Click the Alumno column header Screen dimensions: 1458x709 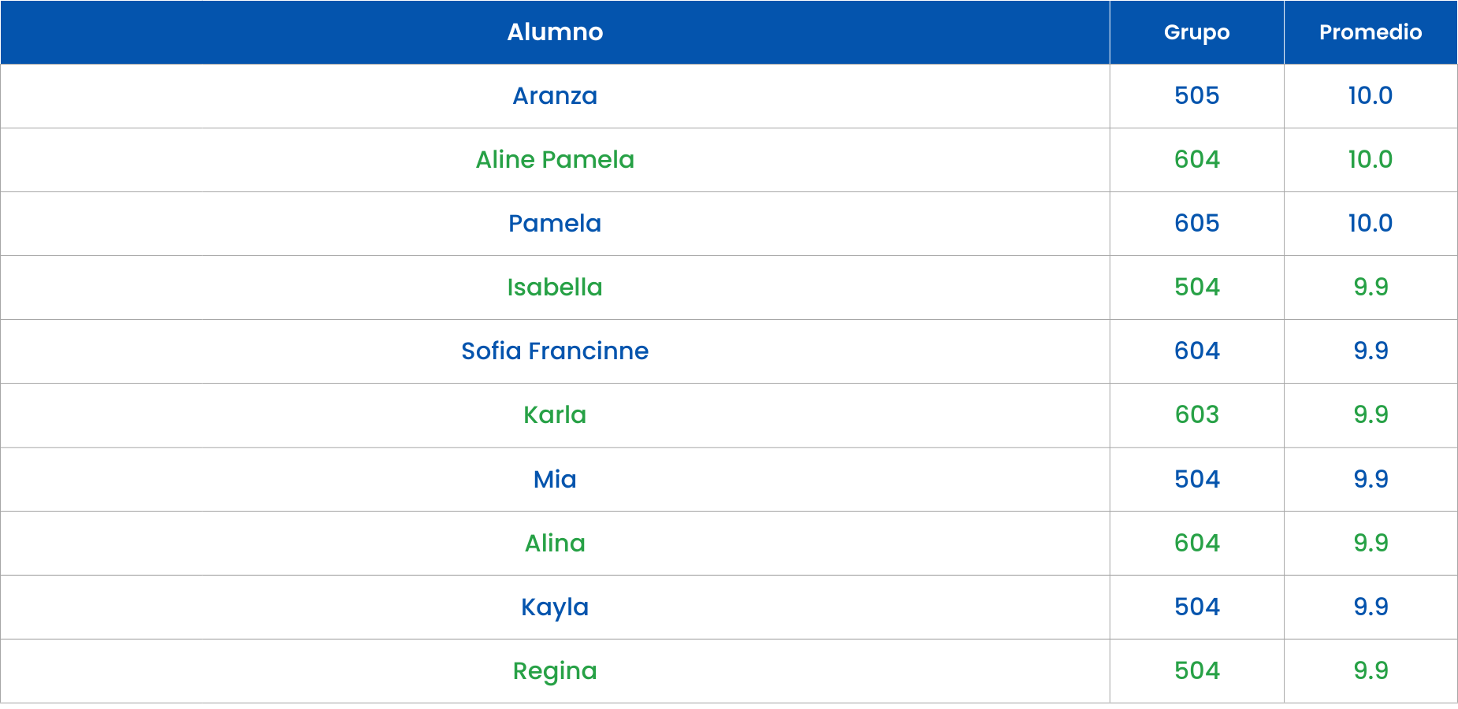pyautogui.click(x=555, y=32)
